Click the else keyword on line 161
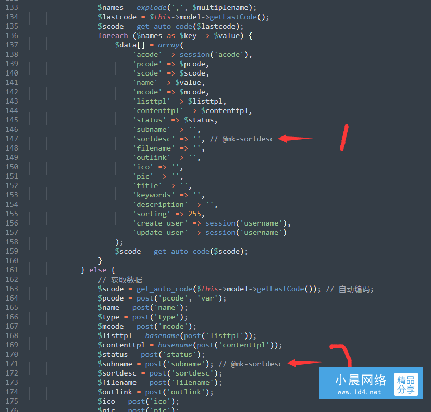The width and height of the screenshot is (431, 412). point(98,270)
